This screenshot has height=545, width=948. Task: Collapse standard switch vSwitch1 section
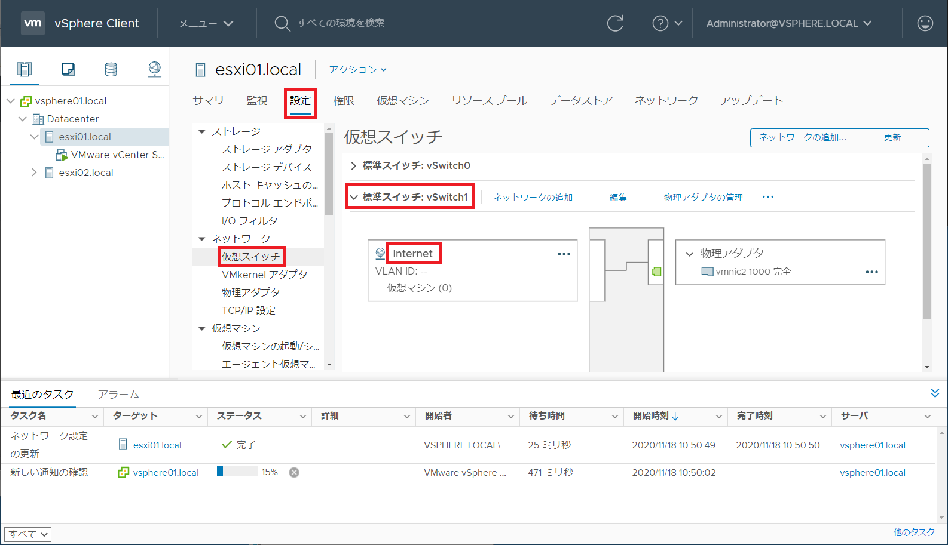[x=353, y=197]
